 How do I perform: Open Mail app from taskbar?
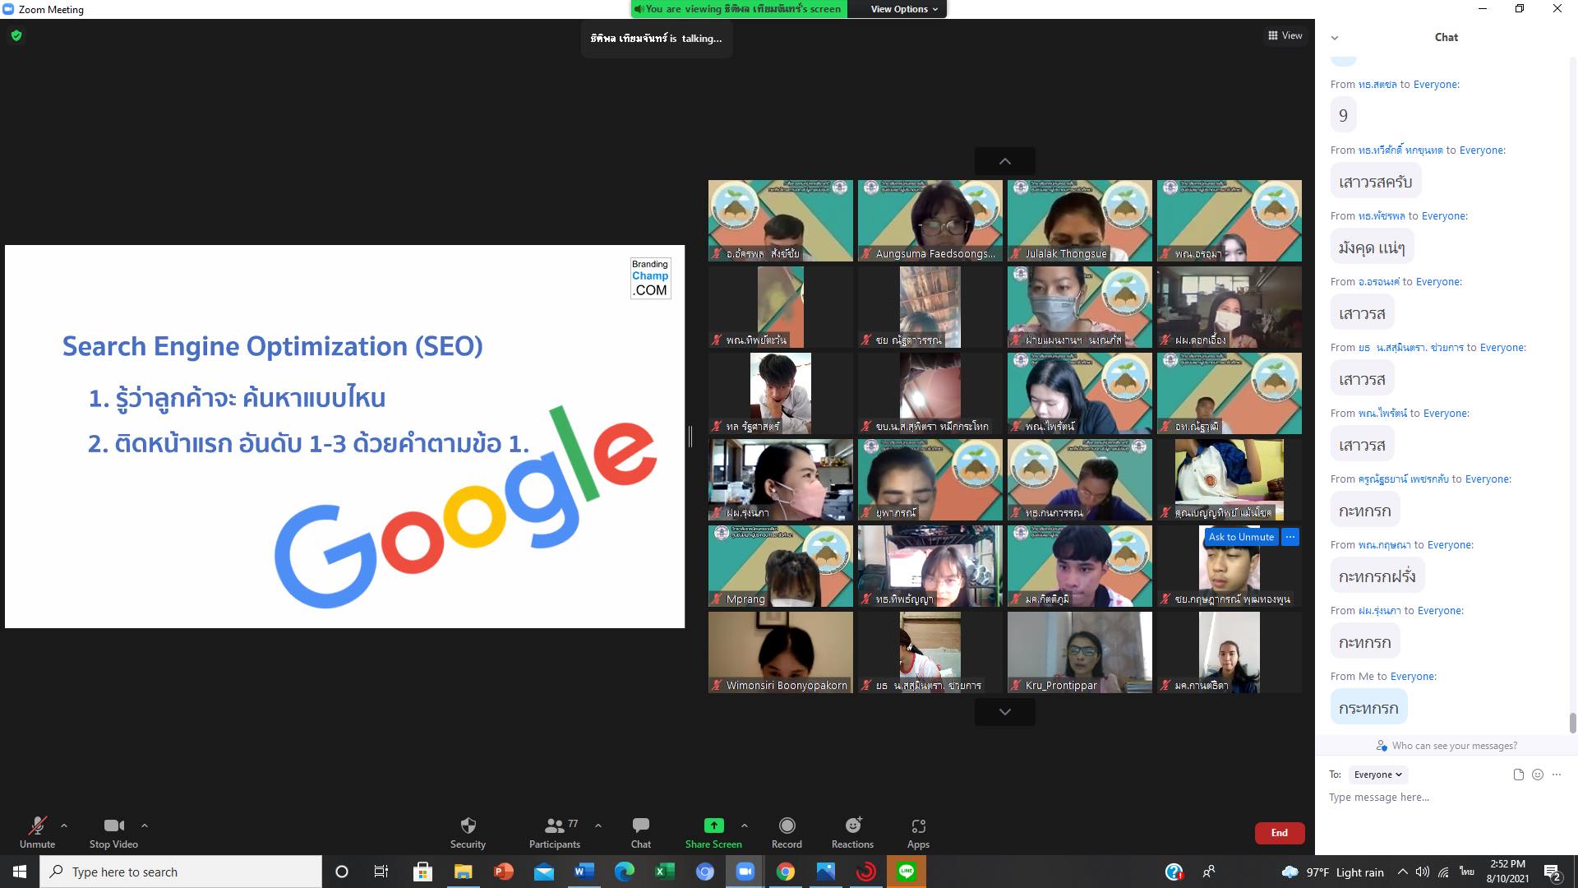pos(543,872)
